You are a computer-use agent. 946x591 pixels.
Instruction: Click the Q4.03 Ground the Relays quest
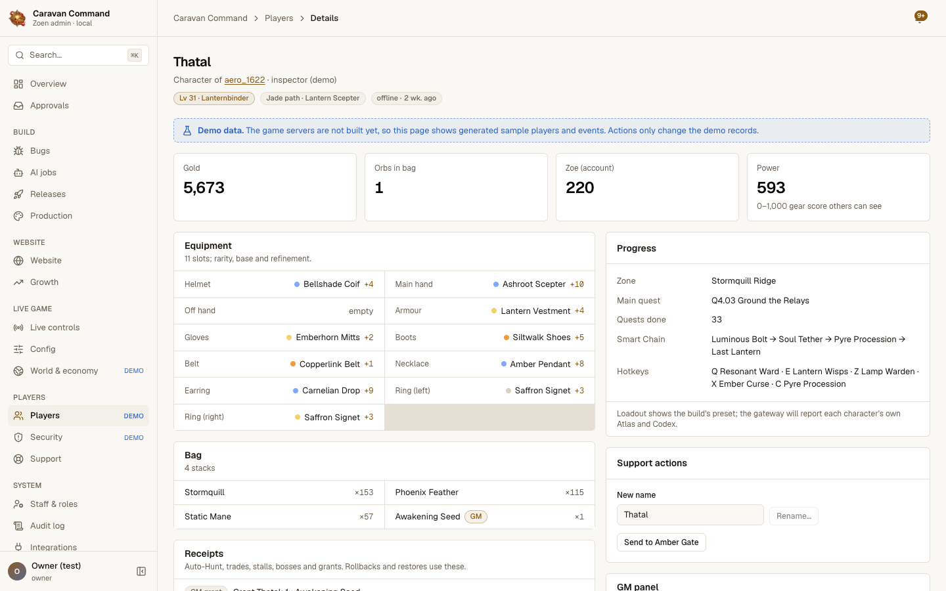point(760,301)
